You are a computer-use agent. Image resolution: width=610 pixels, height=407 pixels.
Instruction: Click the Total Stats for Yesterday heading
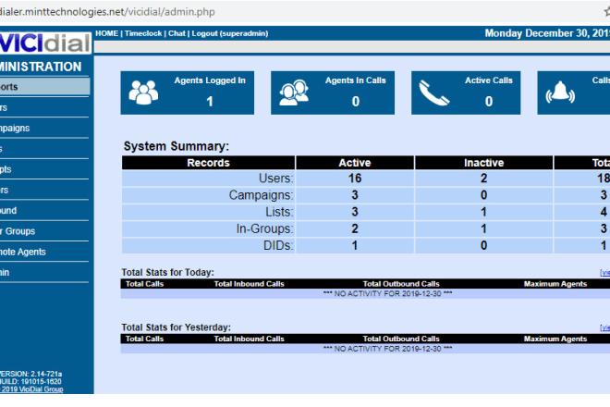click(177, 327)
